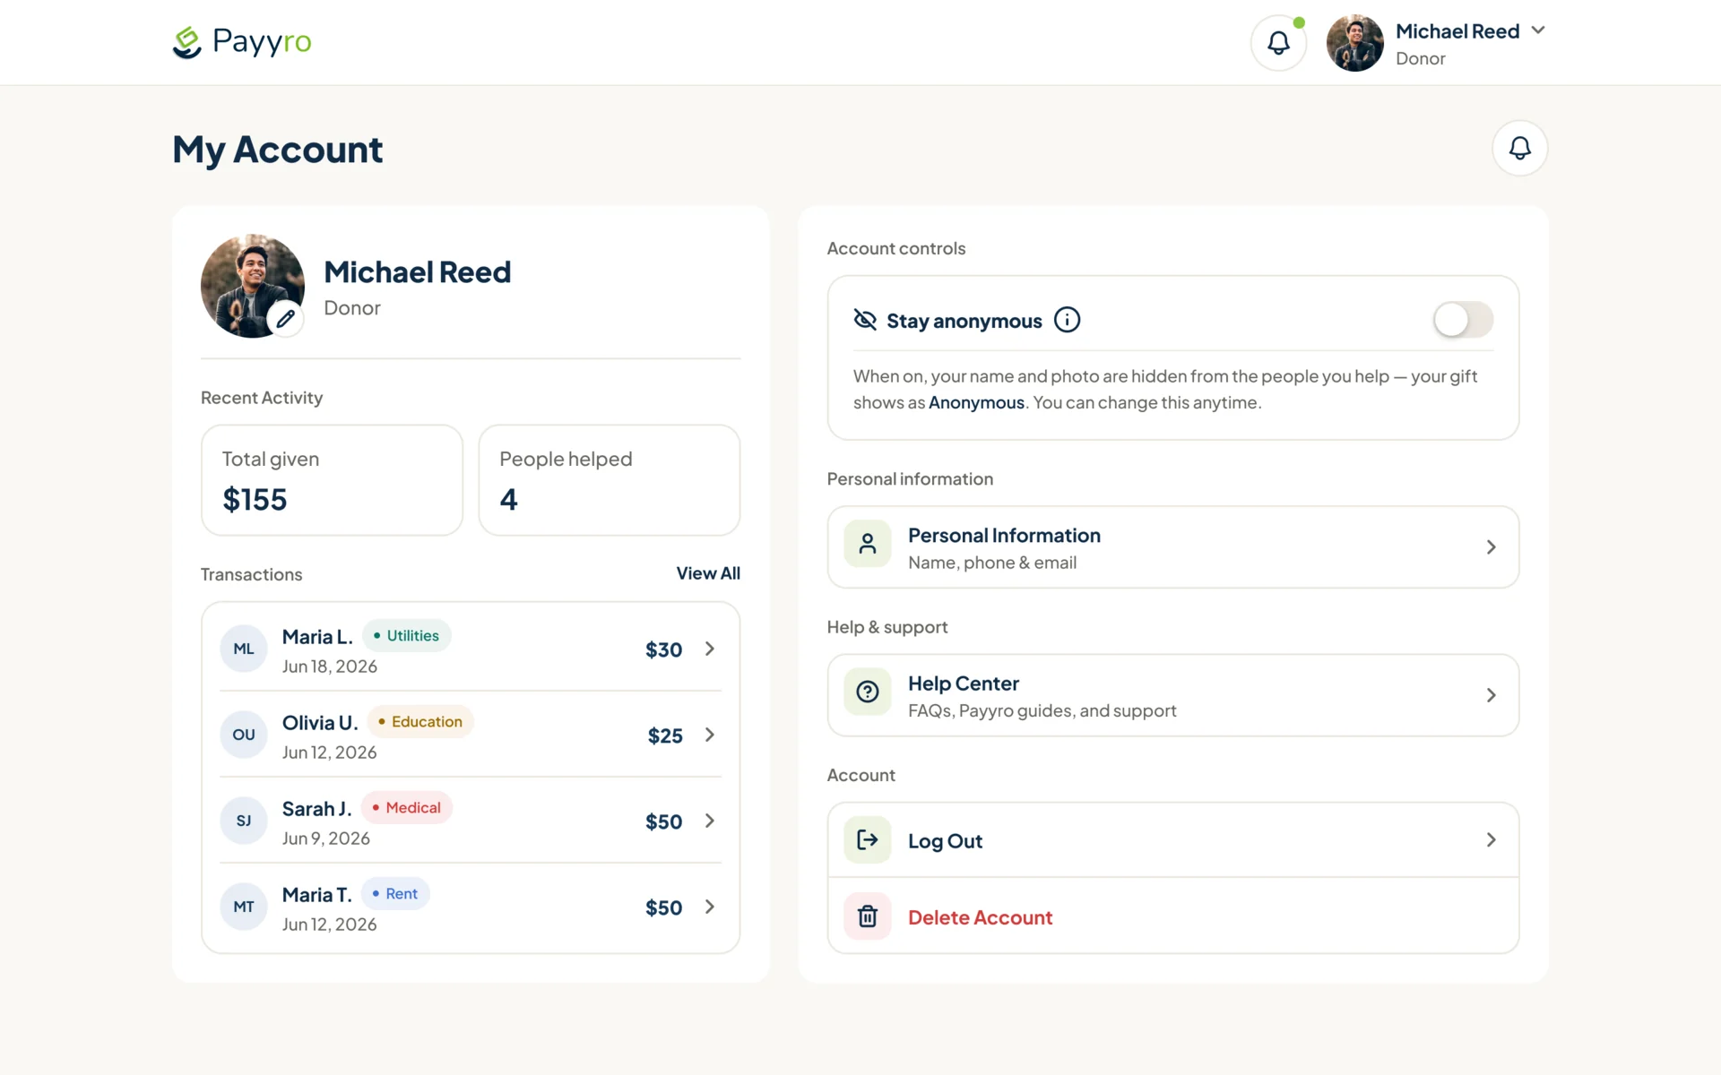Open Olivia U. $25 transaction chevron
This screenshot has width=1721, height=1075.
tap(710, 735)
